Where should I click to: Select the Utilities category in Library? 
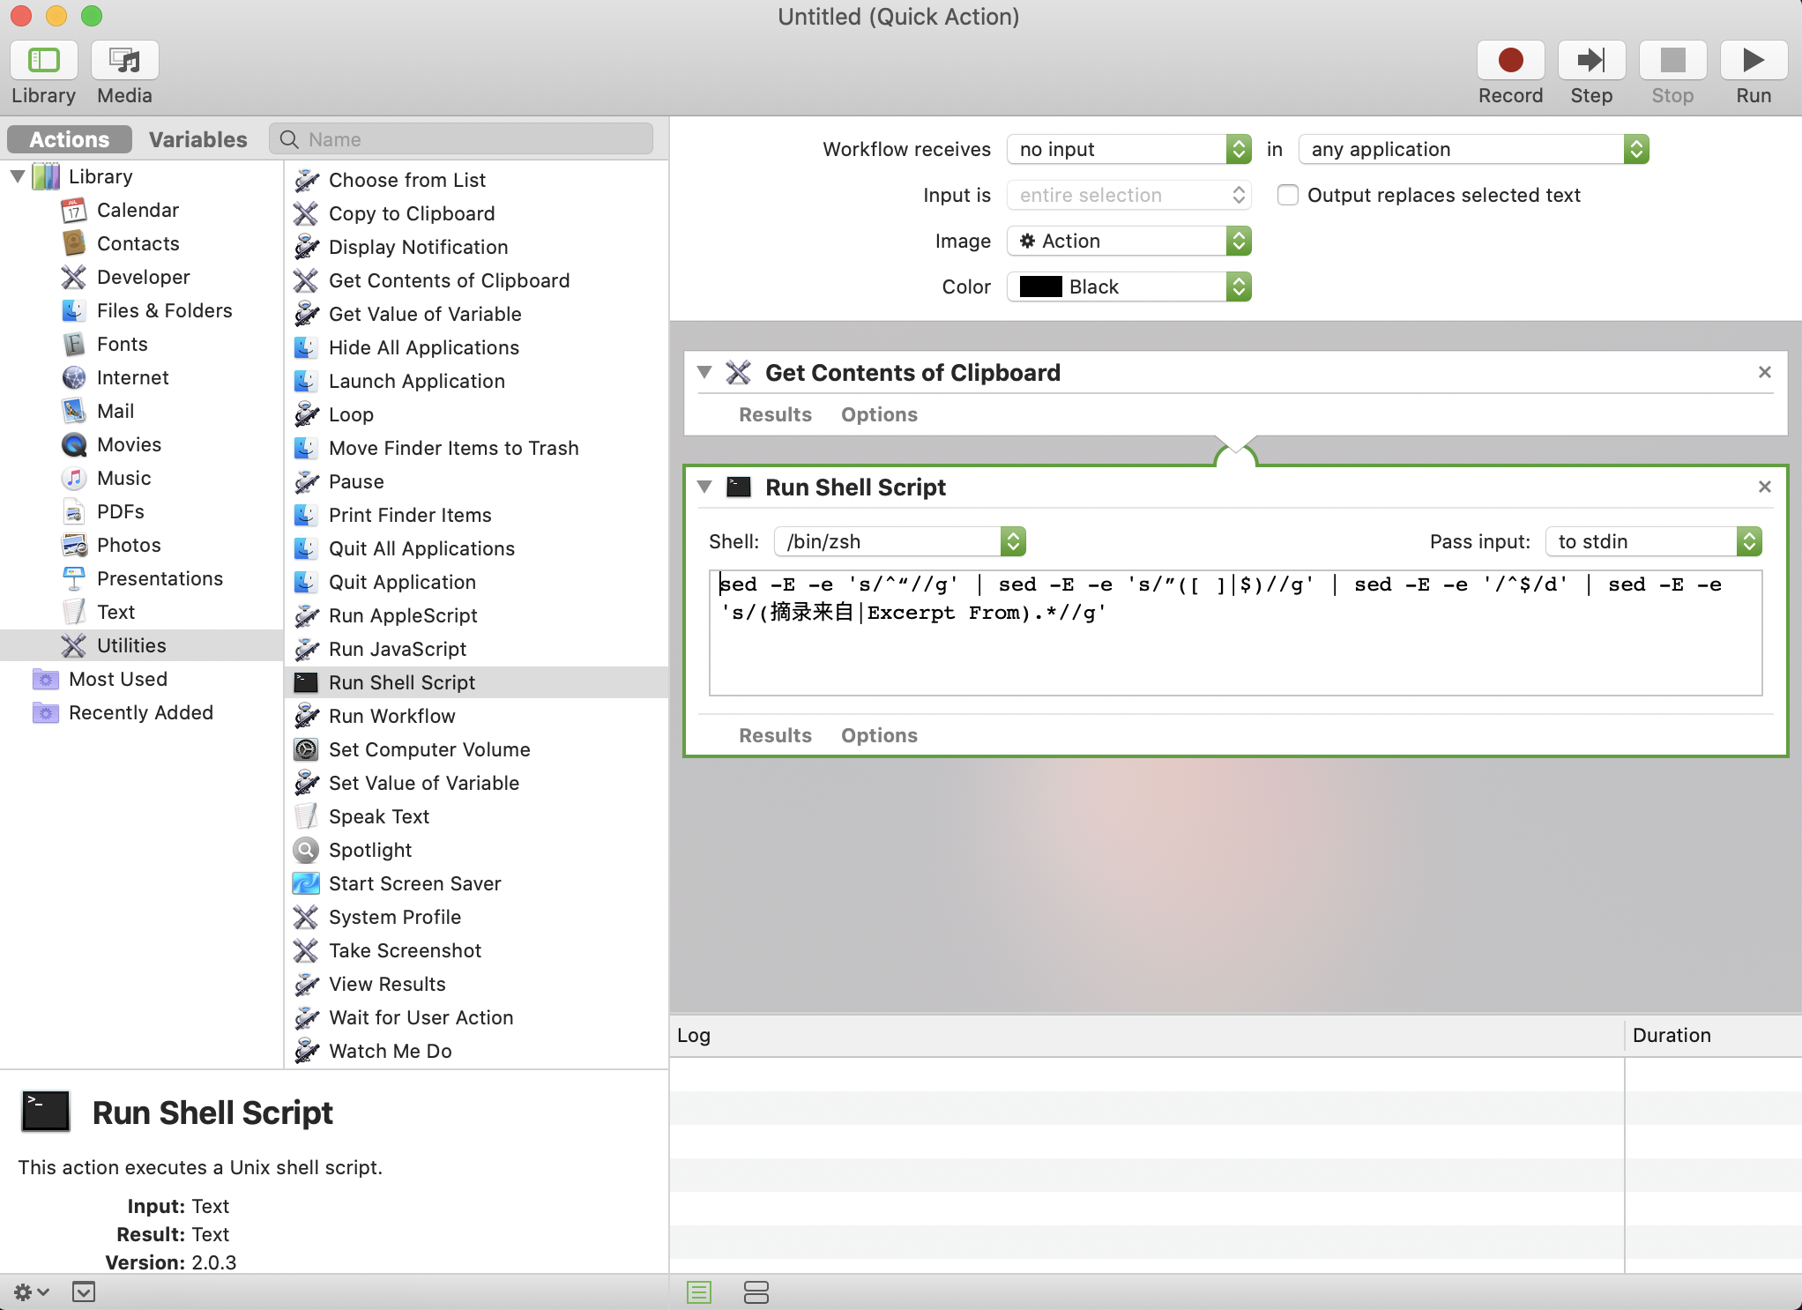click(131, 645)
